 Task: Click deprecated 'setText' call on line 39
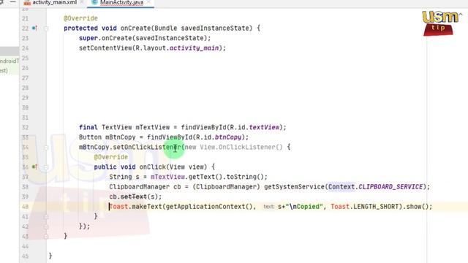(133, 197)
